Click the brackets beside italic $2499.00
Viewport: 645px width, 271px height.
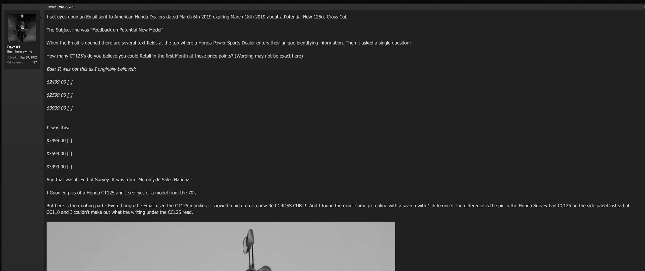(x=70, y=82)
